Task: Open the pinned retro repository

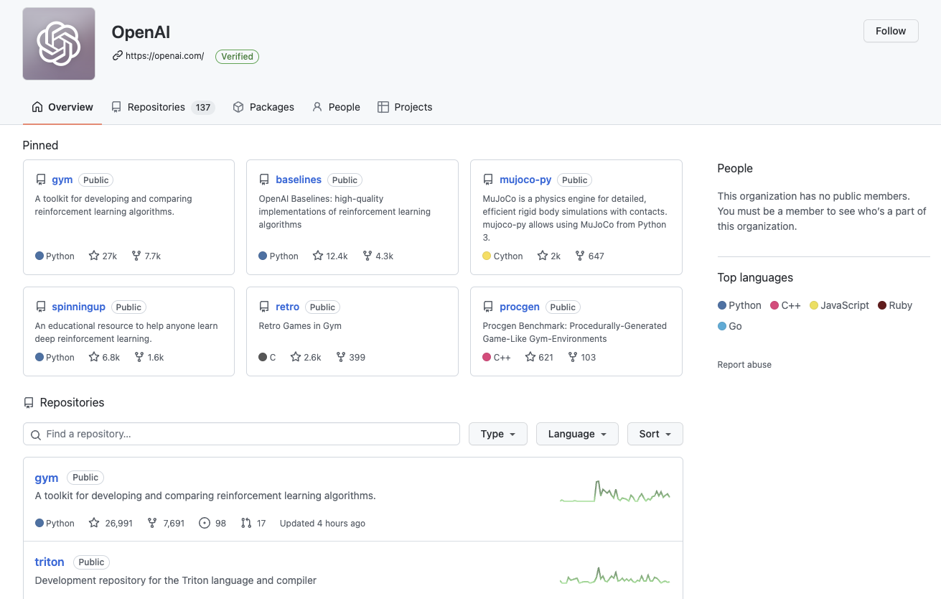Action: (x=287, y=307)
